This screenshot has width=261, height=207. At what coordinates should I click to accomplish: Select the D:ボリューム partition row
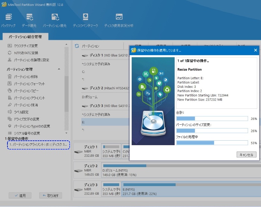(105, 97)
